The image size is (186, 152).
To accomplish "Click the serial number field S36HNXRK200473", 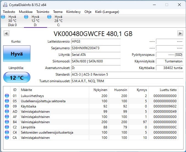I will (95, 48).
